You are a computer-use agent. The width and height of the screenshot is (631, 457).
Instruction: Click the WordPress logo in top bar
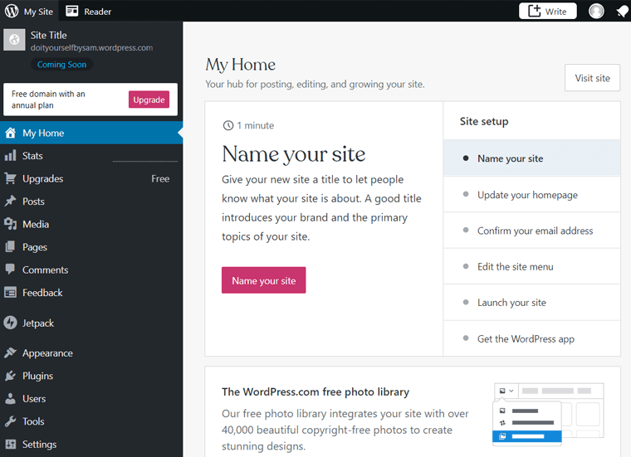point(12,11)
